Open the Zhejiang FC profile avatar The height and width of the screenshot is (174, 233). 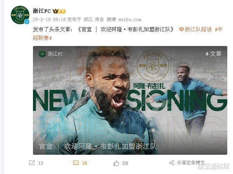tap(20, 15)
